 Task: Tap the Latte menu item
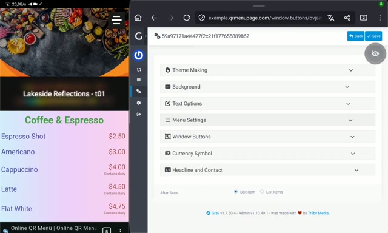tap(9, 189)
